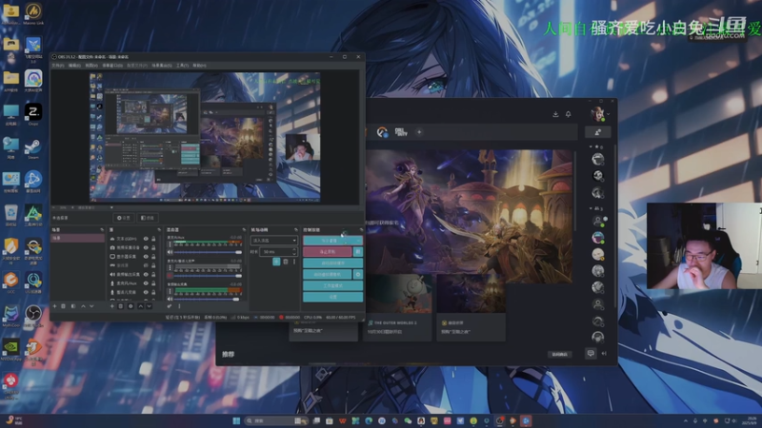Open advanced audio properties in Mixer toolbar
762x428 pixels.
170,306
